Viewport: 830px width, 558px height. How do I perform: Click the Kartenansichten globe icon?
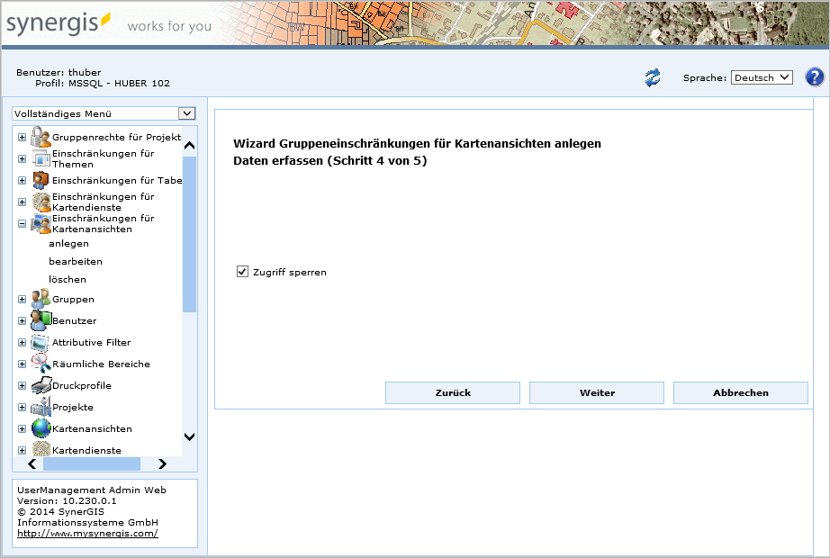(41, 428)
